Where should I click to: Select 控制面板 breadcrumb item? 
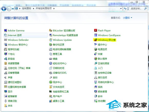(27, 8)
